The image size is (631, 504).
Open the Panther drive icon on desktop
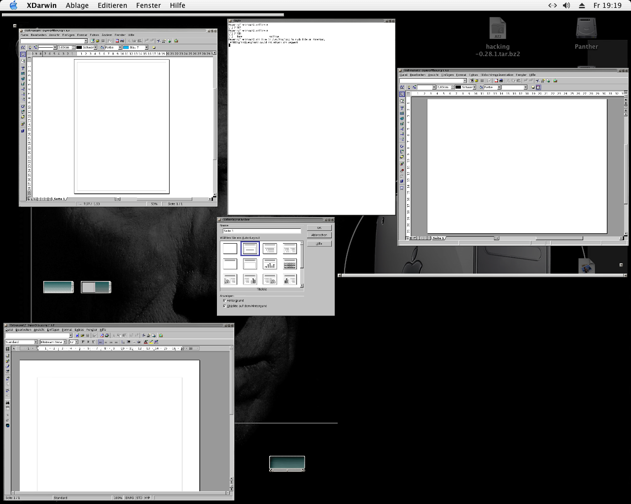(x=586, y=30)
